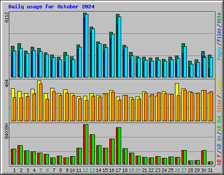224x175 pixels.
Task: Click day 1 on the x-axis
Action: coord(14,170)
